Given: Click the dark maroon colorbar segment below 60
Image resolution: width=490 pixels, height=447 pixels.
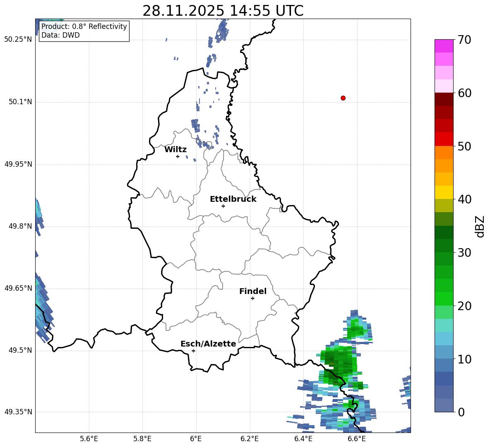Looking at the screenshot, I should click(x=444, y=100).
